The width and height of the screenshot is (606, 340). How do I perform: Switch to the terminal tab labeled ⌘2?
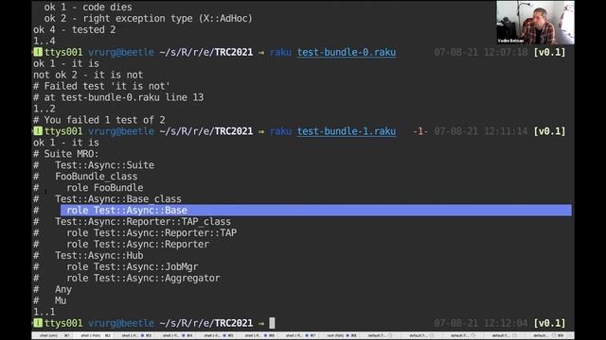pyautogui.click(x=93, y=336)
